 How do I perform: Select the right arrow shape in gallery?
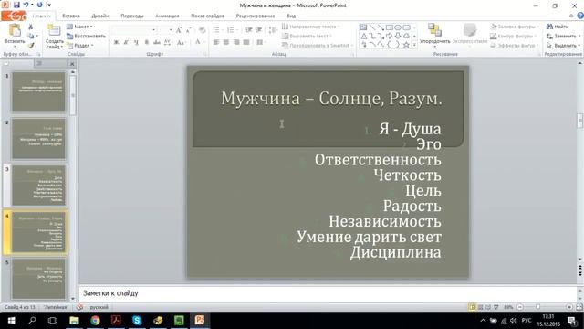point(390,37)
